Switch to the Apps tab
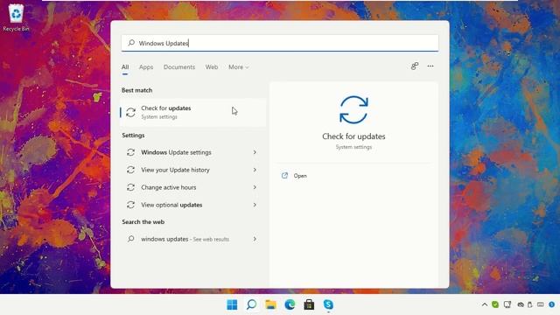 click(x=146, y=67)
